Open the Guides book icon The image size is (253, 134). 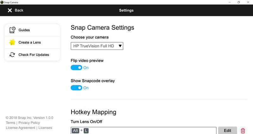tap(12, 30)
